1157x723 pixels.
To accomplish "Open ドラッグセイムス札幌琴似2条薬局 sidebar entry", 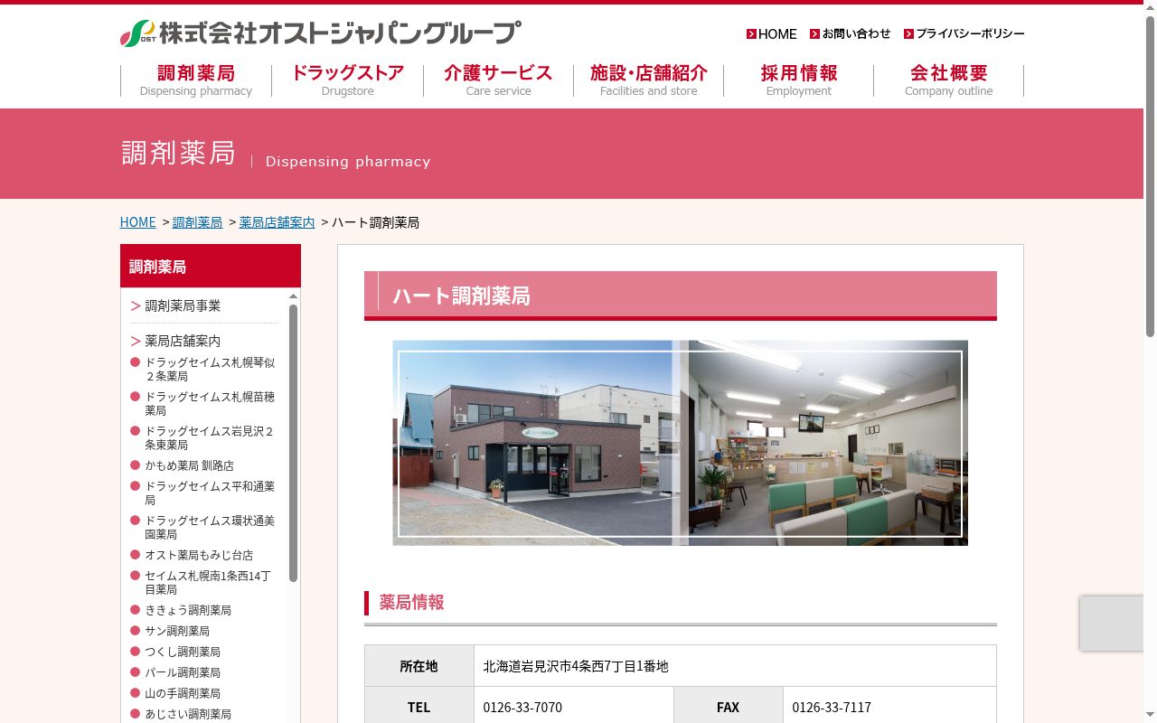I will pos(210,369).
